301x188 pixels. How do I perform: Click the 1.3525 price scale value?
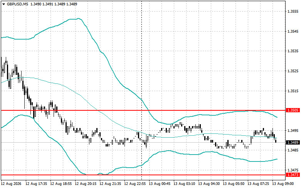point(293,71)
